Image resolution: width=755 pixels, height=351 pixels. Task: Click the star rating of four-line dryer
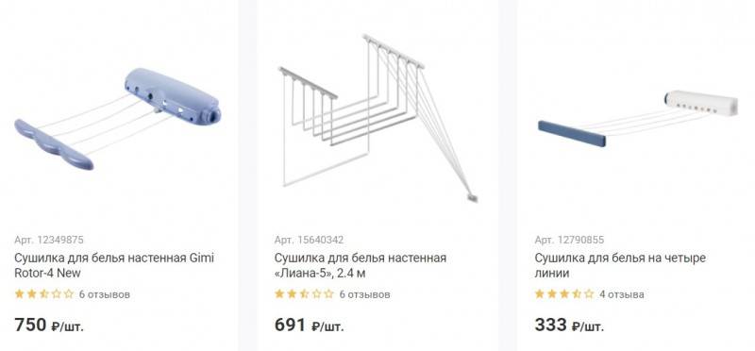click(x=564, y=293)
